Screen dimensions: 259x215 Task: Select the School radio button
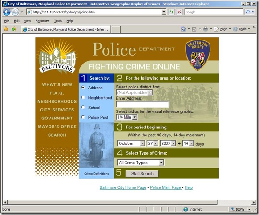click(x=83, y=107)
